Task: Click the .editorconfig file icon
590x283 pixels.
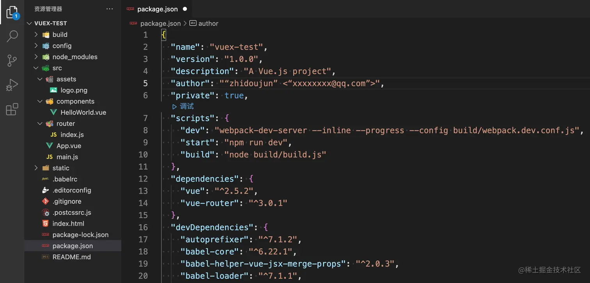Action: coord(46,190)
